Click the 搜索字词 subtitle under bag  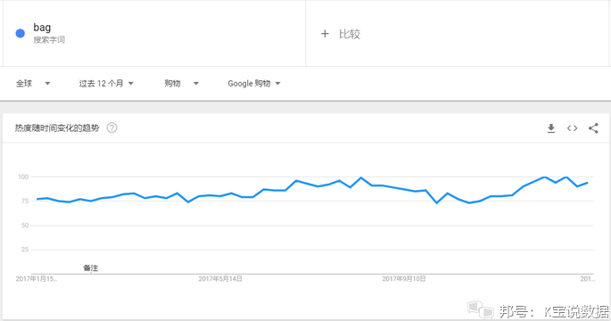click(49, 40)
